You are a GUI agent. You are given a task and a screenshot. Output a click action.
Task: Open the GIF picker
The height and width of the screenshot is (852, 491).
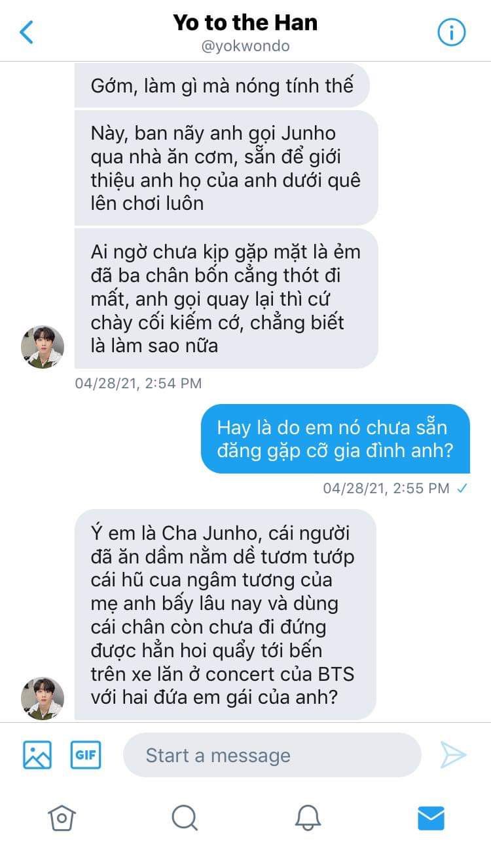[x=86, y=755]
